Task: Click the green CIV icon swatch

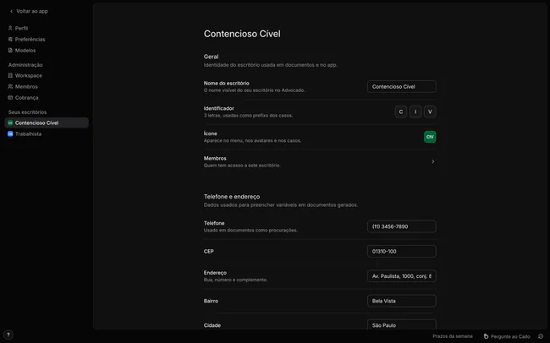Action: (x=430, y=137)
